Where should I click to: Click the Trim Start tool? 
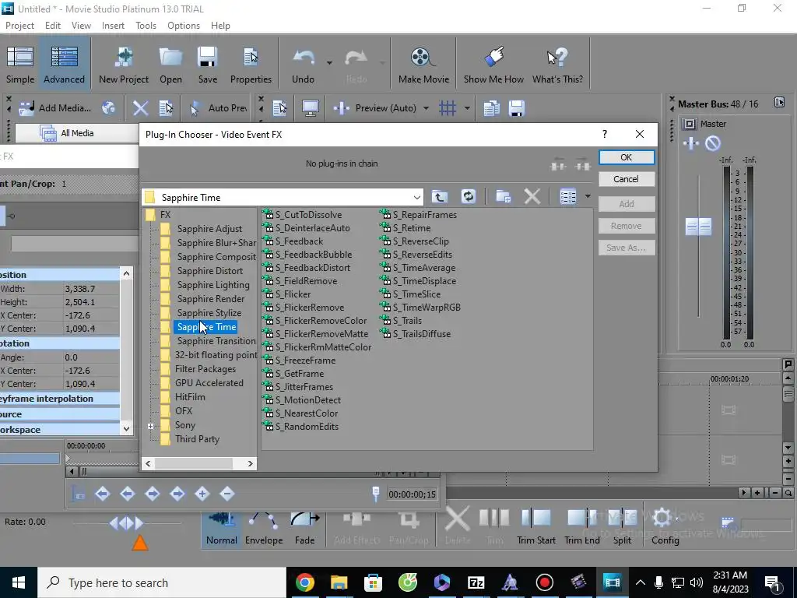(x=535, y=527)
